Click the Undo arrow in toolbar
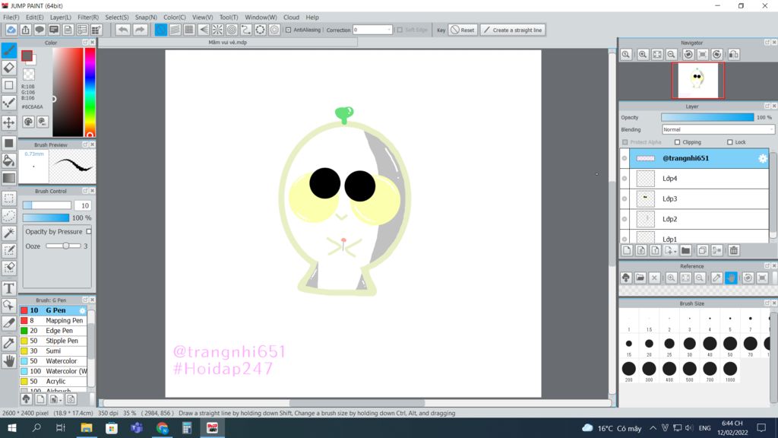This screenshot has height=438, width=778. [122, 30]
